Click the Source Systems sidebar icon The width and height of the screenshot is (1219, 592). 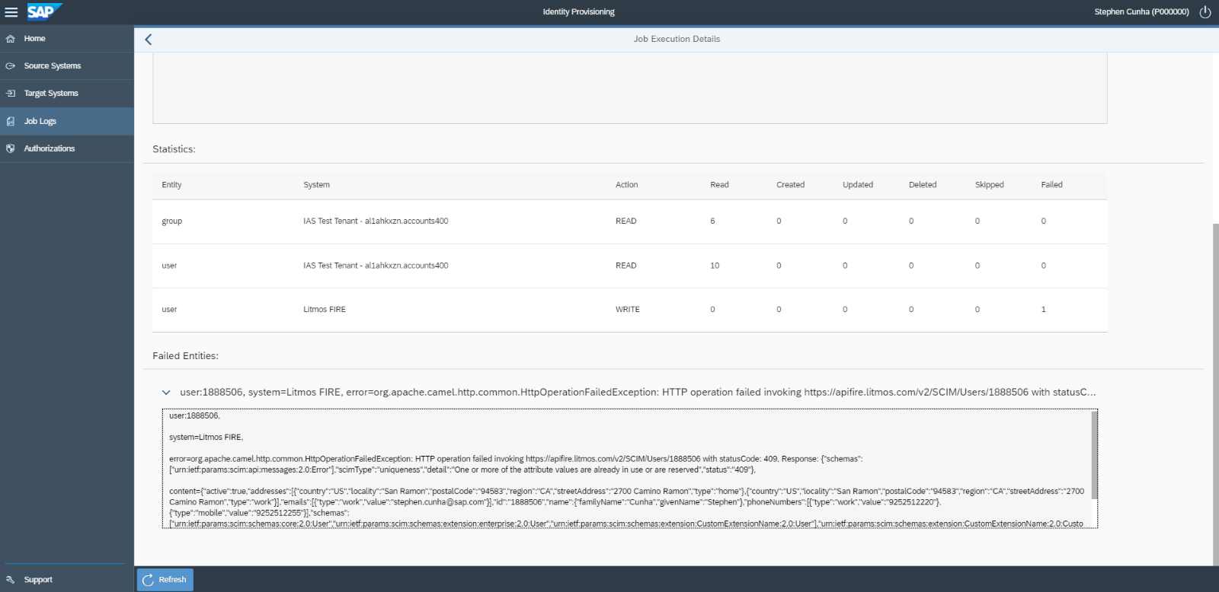pos(11,66)
